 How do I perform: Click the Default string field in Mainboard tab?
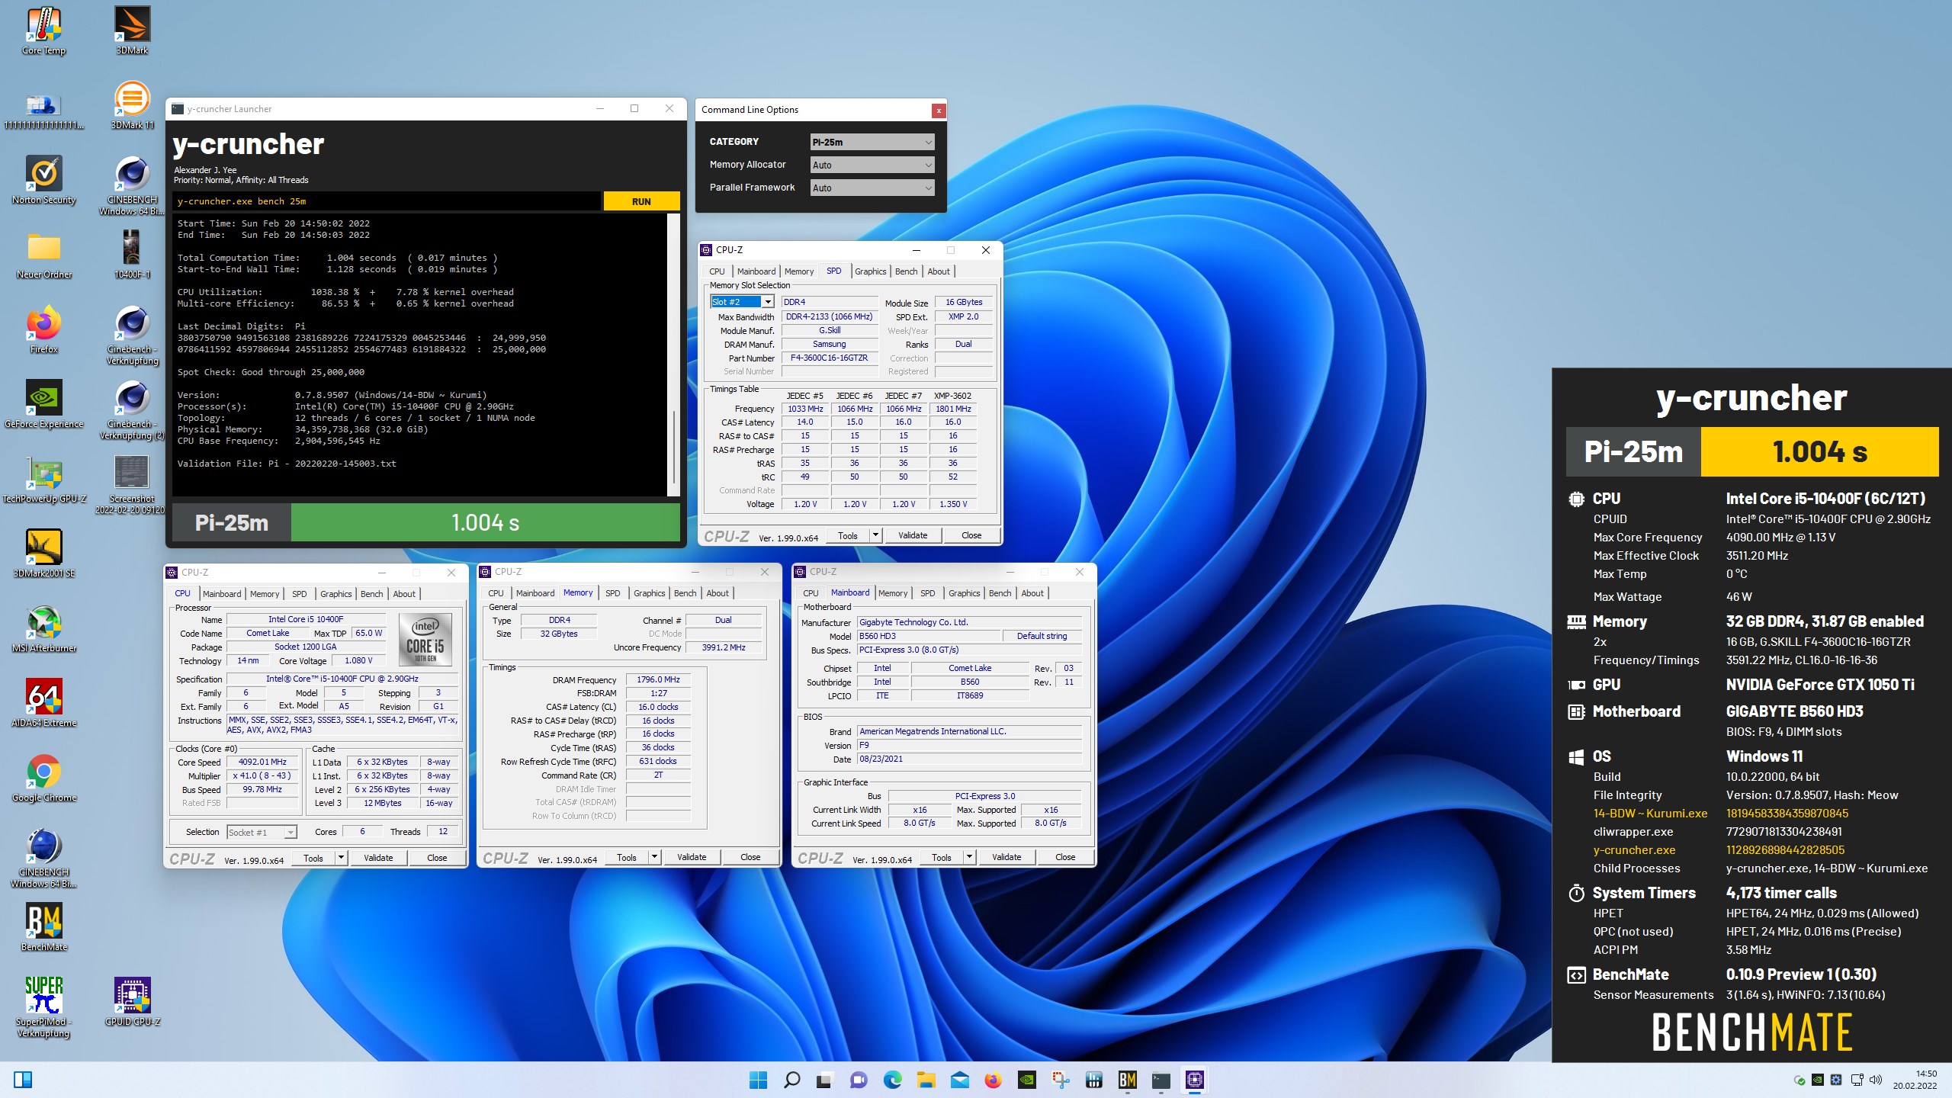pyautogui.click(x=1042, y=636)
